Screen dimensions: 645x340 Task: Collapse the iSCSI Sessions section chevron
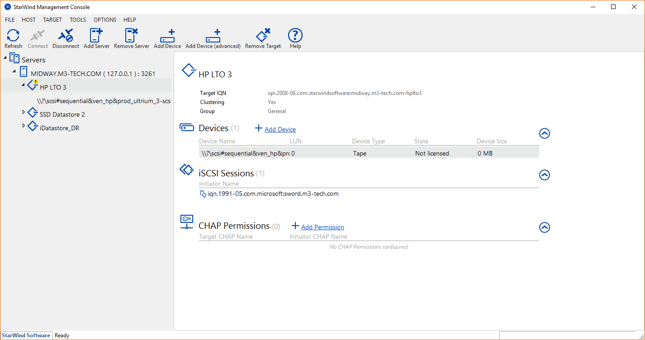coord(545,175)
